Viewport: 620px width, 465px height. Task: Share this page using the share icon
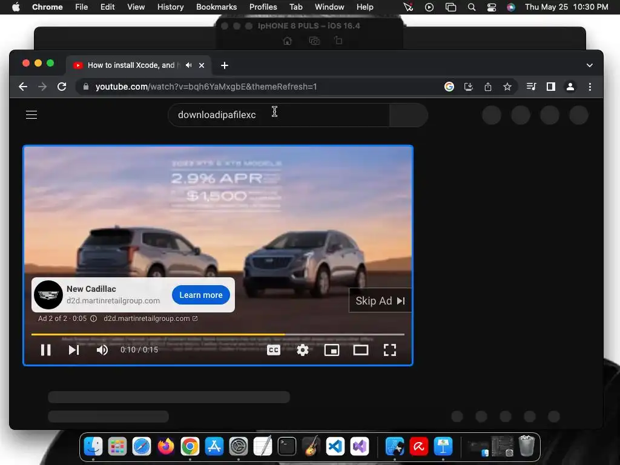tap(488, 87)
